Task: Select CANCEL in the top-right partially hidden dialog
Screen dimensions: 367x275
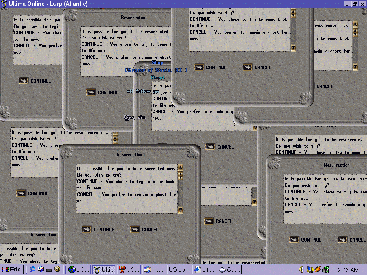Action: point(325,86)
